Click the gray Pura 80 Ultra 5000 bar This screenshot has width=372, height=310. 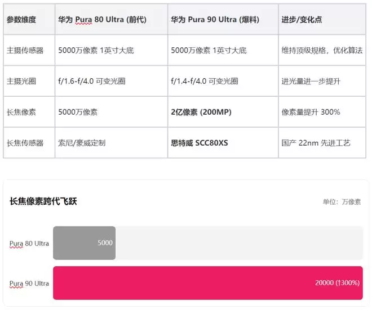pyautogui.click(x=84, y=243)
